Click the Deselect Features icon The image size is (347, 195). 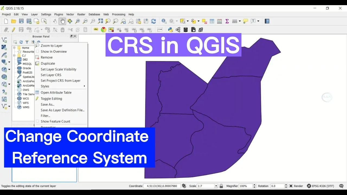click(x=204, y=21)
